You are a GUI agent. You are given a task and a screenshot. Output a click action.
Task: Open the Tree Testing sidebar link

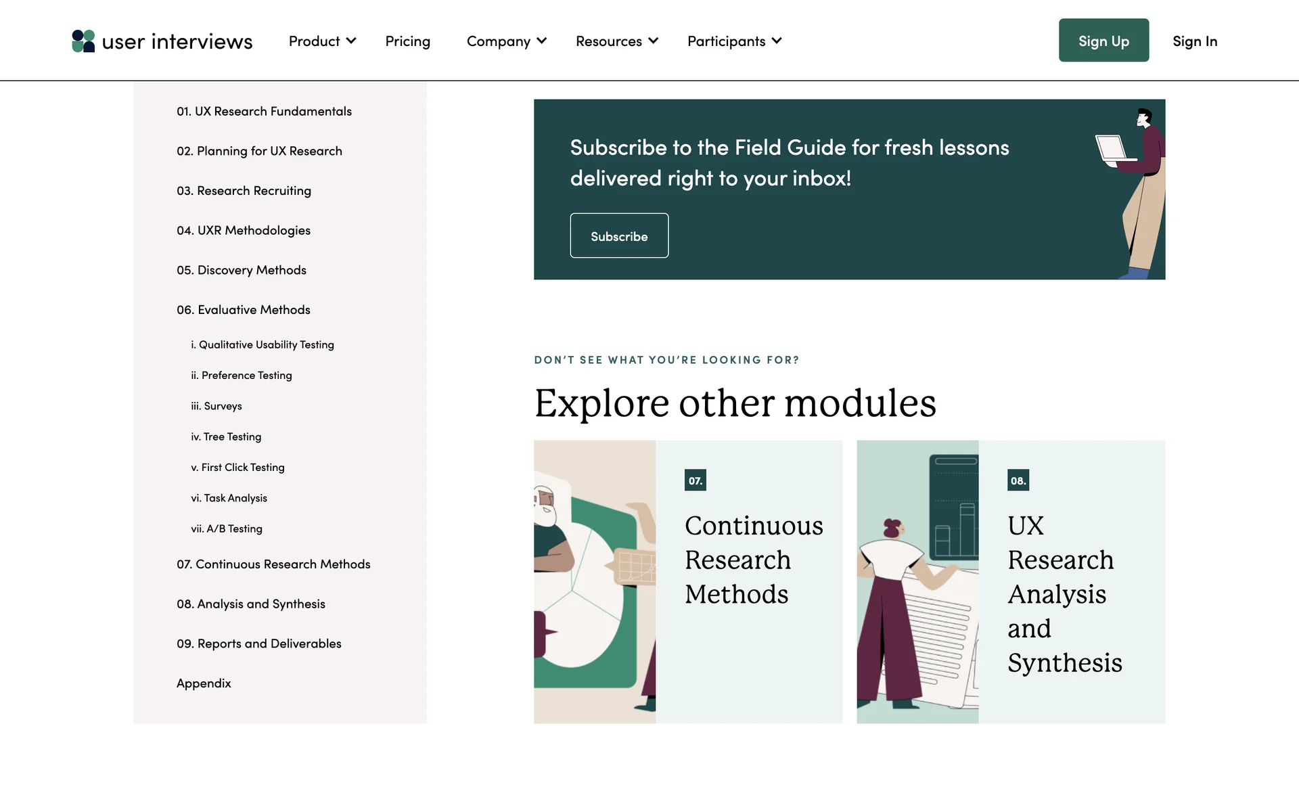(226, 437)
